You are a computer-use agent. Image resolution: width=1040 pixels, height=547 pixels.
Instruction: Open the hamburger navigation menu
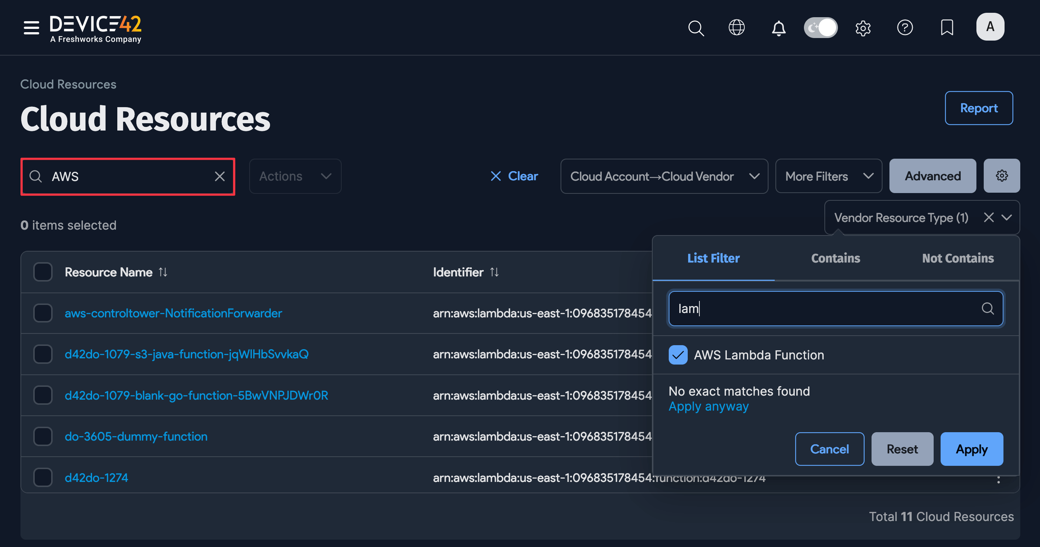31,27
